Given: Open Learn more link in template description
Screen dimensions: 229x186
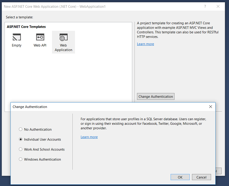Looking at the screenshot, I should point(145,44).
